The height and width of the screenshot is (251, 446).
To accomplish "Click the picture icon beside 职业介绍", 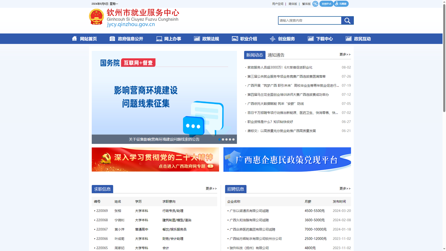I will [235, 38].
